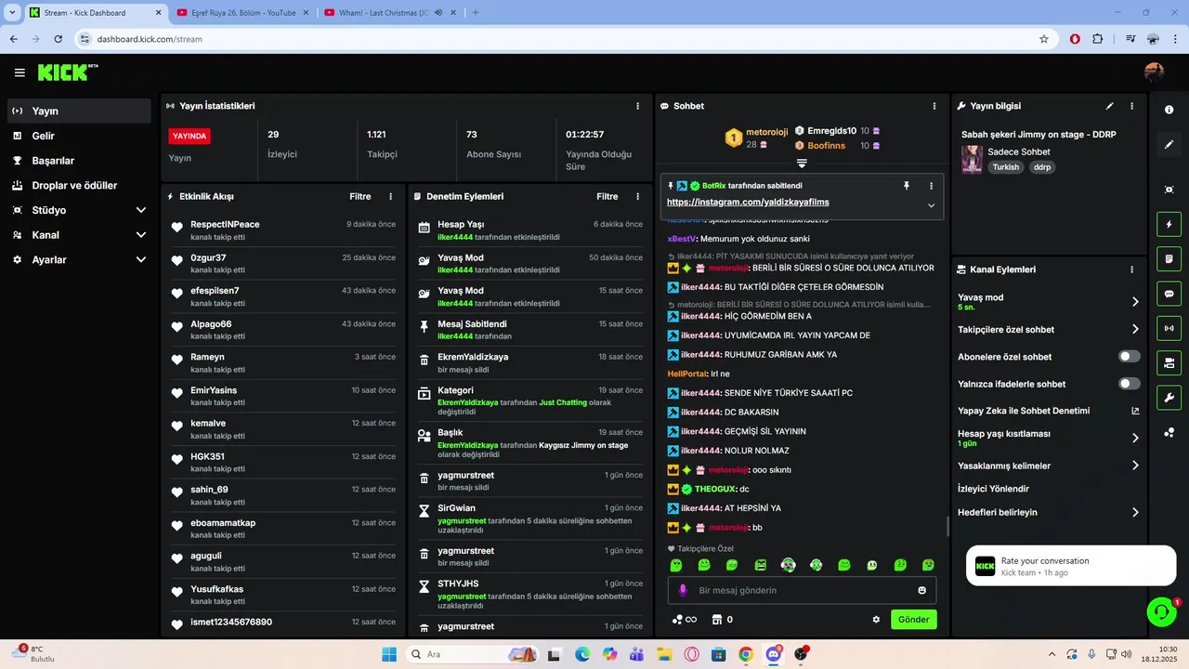Focus the Bir mesaj gönderin input
This screenshot has height=669, width=1189.
(802, 590)
